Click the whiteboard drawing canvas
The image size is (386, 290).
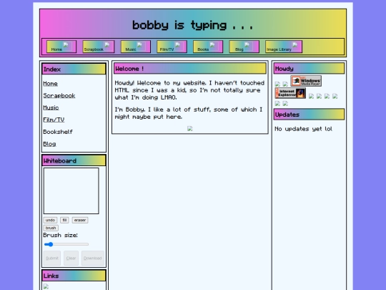pos(71,191)
